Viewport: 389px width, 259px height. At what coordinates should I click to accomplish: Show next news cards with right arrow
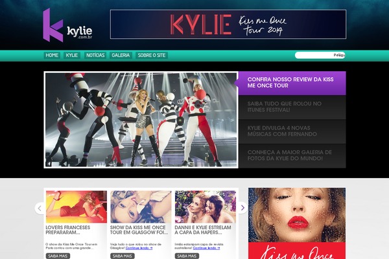242,208
